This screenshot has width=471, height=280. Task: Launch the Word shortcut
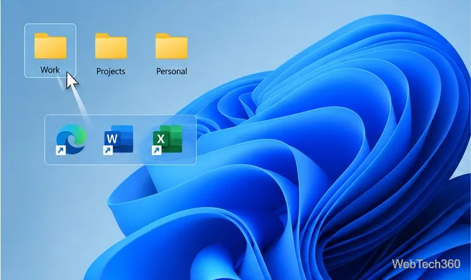[118, 139]
